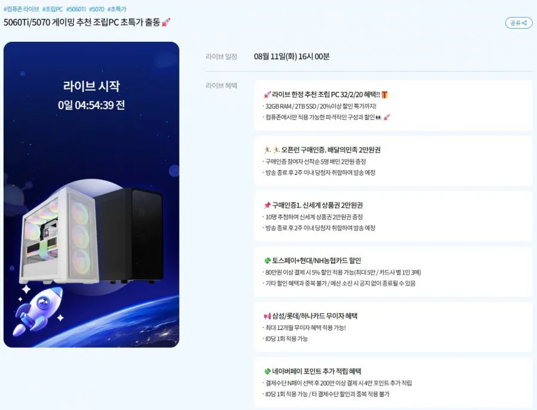
Task: Click the live broadcast PC thumbnail image
Action: coord(91,195)
